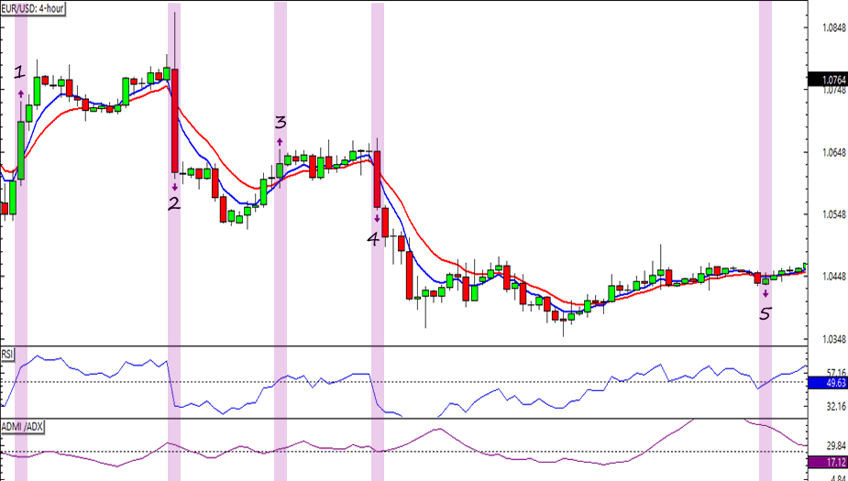848x481 pixels.
Task: Click the 57.16 RSI axis label
Action: point(835,373)
